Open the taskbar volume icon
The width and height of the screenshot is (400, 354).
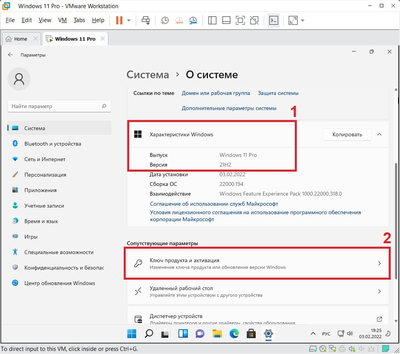[x=350, y=333]
